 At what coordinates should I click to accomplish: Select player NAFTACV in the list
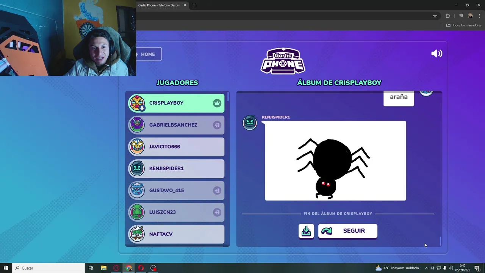177,234
